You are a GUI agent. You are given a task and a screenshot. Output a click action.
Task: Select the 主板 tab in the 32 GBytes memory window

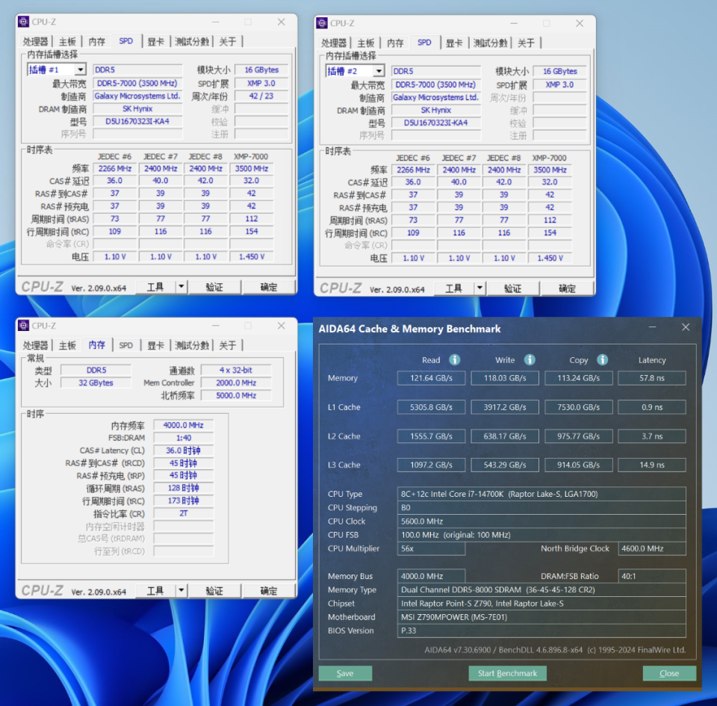[x=67, y=345]
